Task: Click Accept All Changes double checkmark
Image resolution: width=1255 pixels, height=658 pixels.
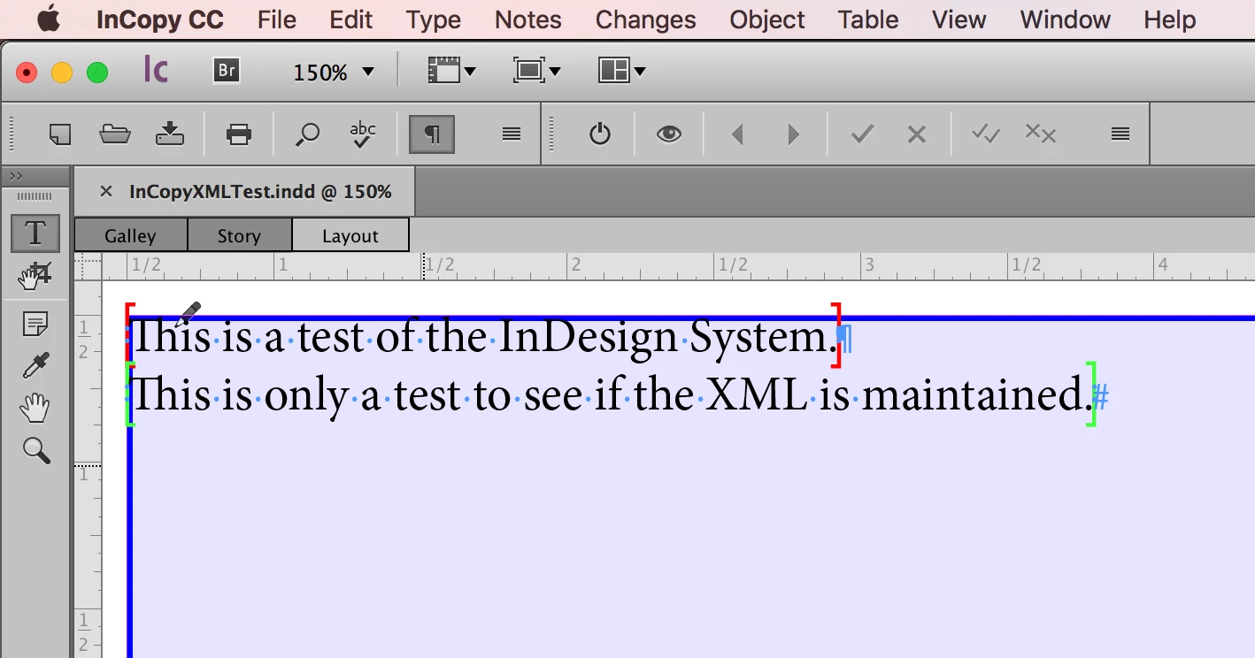Action: [x=985, y=134]
